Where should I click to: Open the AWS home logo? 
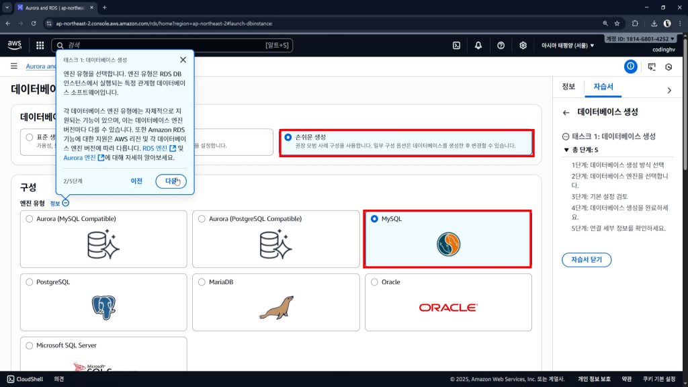tap(15, 45)
